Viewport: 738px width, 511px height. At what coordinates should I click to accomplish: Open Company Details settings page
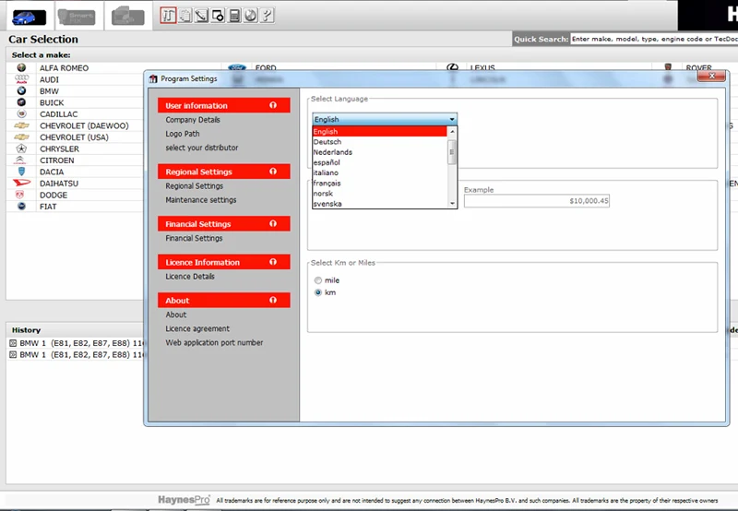click(193, 120)
